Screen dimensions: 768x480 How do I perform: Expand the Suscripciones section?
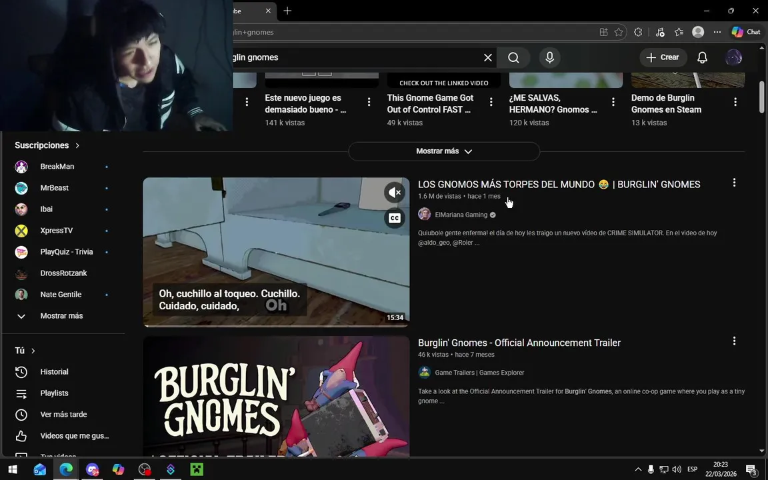(x=47, y=145)
